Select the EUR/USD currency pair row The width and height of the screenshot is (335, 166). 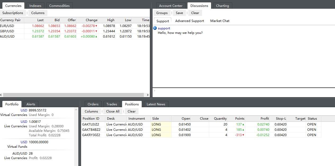(x=75, y=26)
